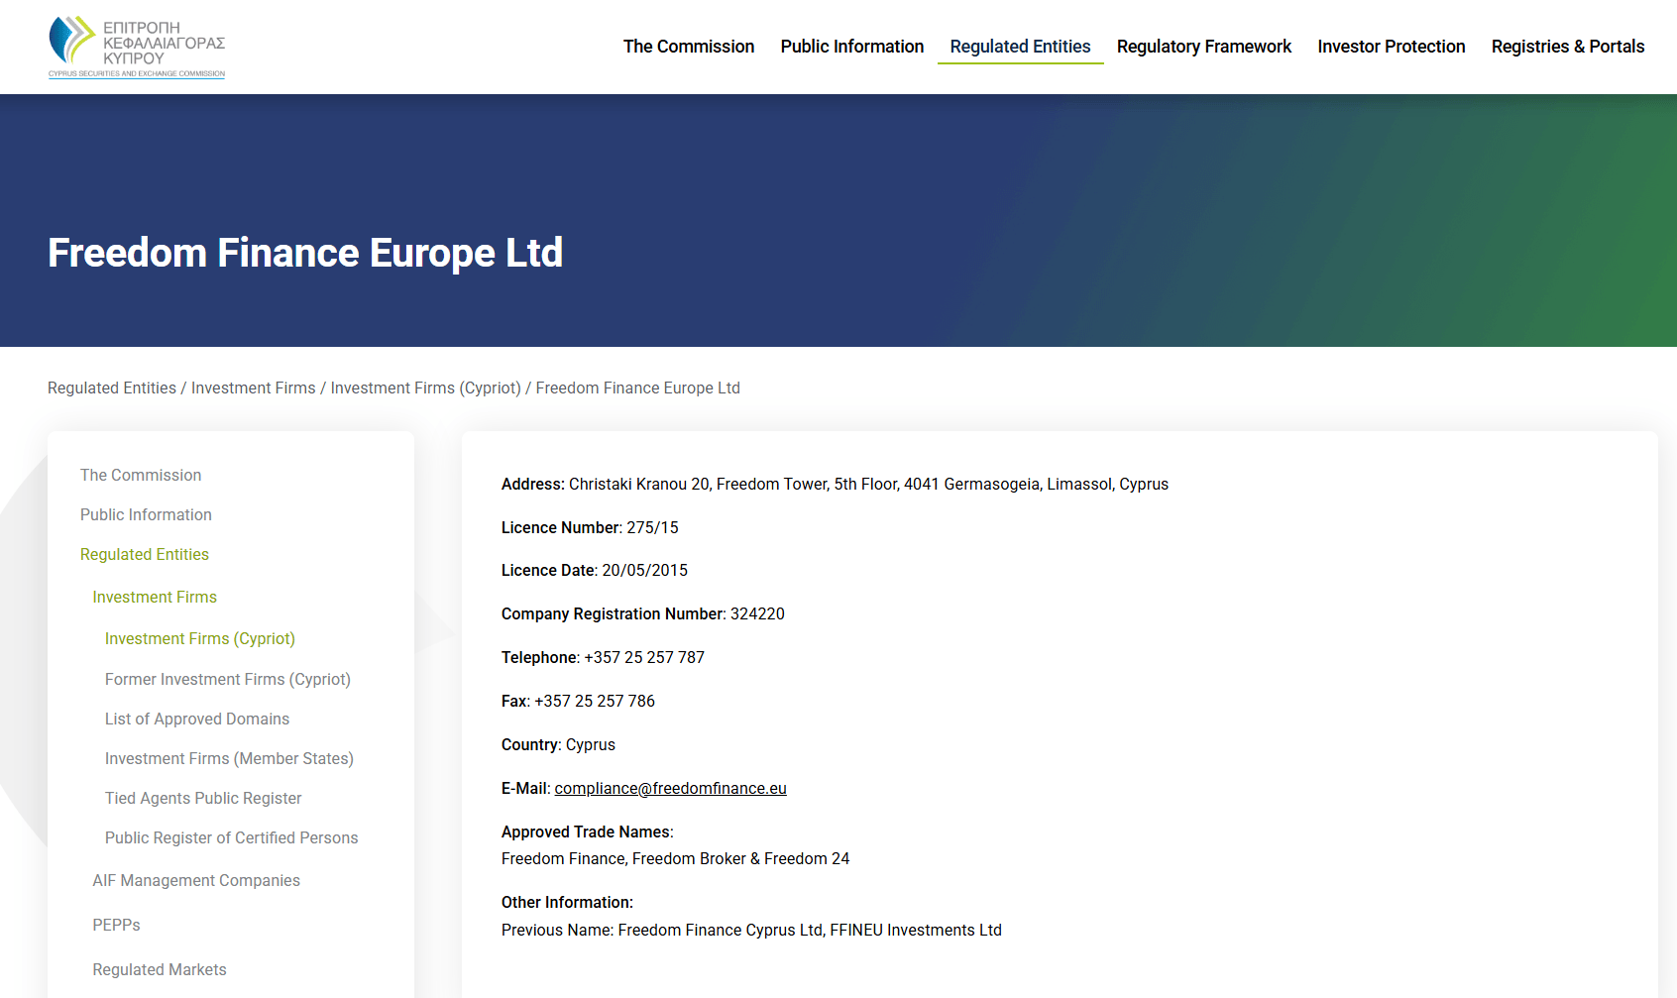
Task: Select Regulated Entities top menu item
Action: click(1020, 47)
